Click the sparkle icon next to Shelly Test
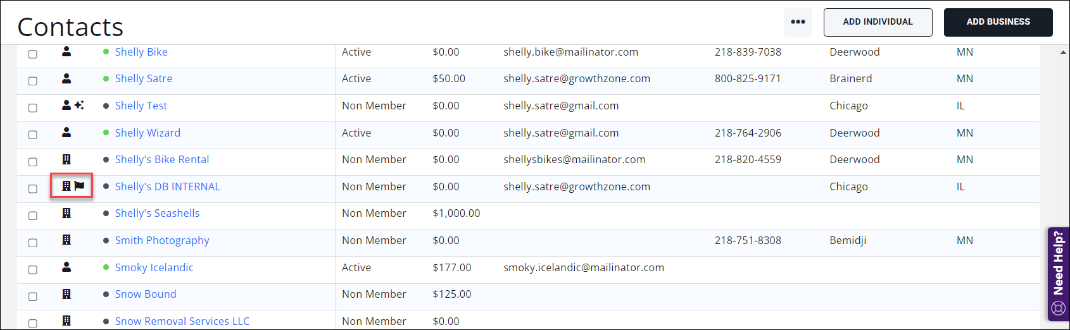 (x=79, y=105)
